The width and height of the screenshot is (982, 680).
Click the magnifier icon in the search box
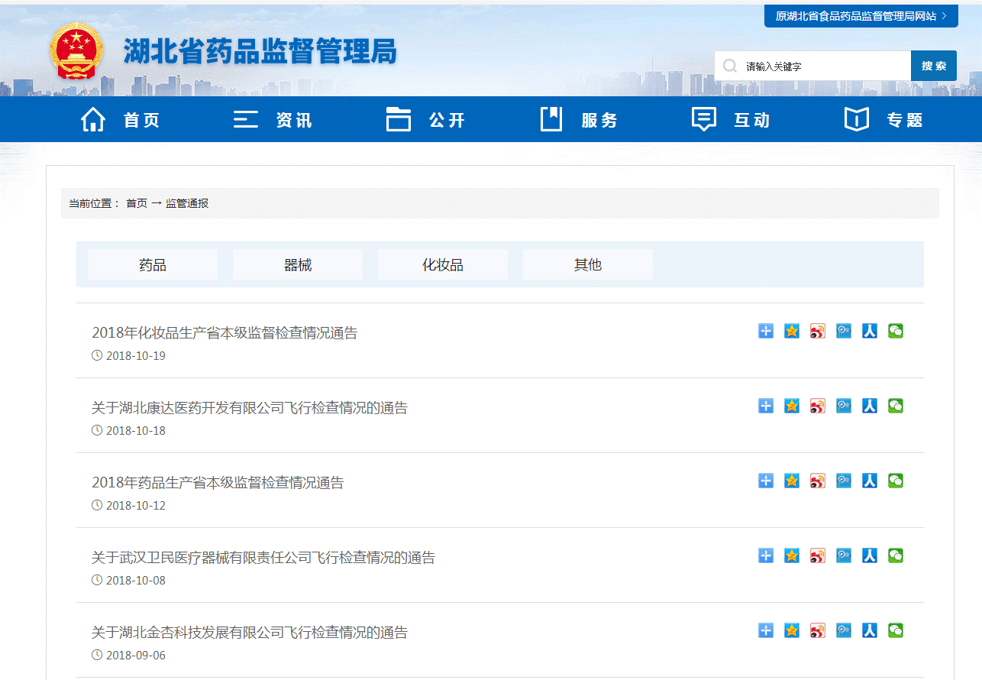pyautogui.click(x=730, y=66)
